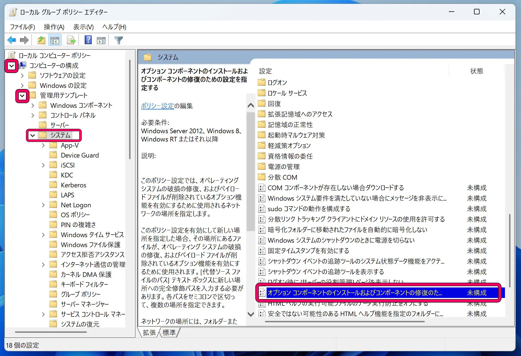Sort by the 状態 column header
Screen dimensions: 521x356
tap(476, 71)
